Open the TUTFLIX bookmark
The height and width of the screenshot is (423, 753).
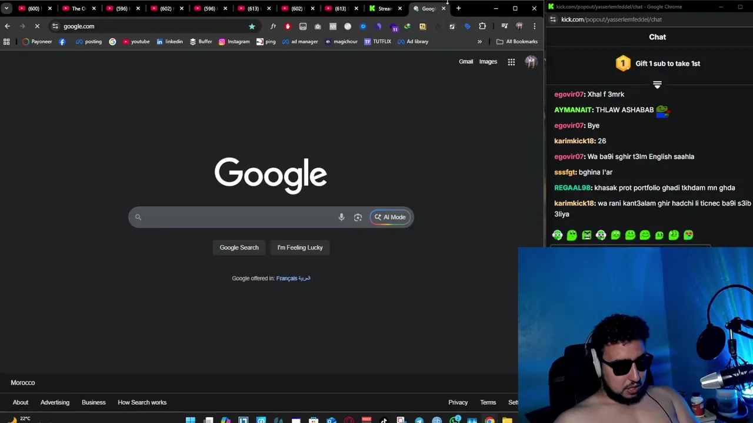pyautogui.click(x=377, y=42)
